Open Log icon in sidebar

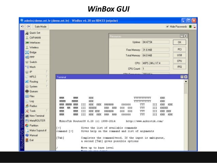27,101
